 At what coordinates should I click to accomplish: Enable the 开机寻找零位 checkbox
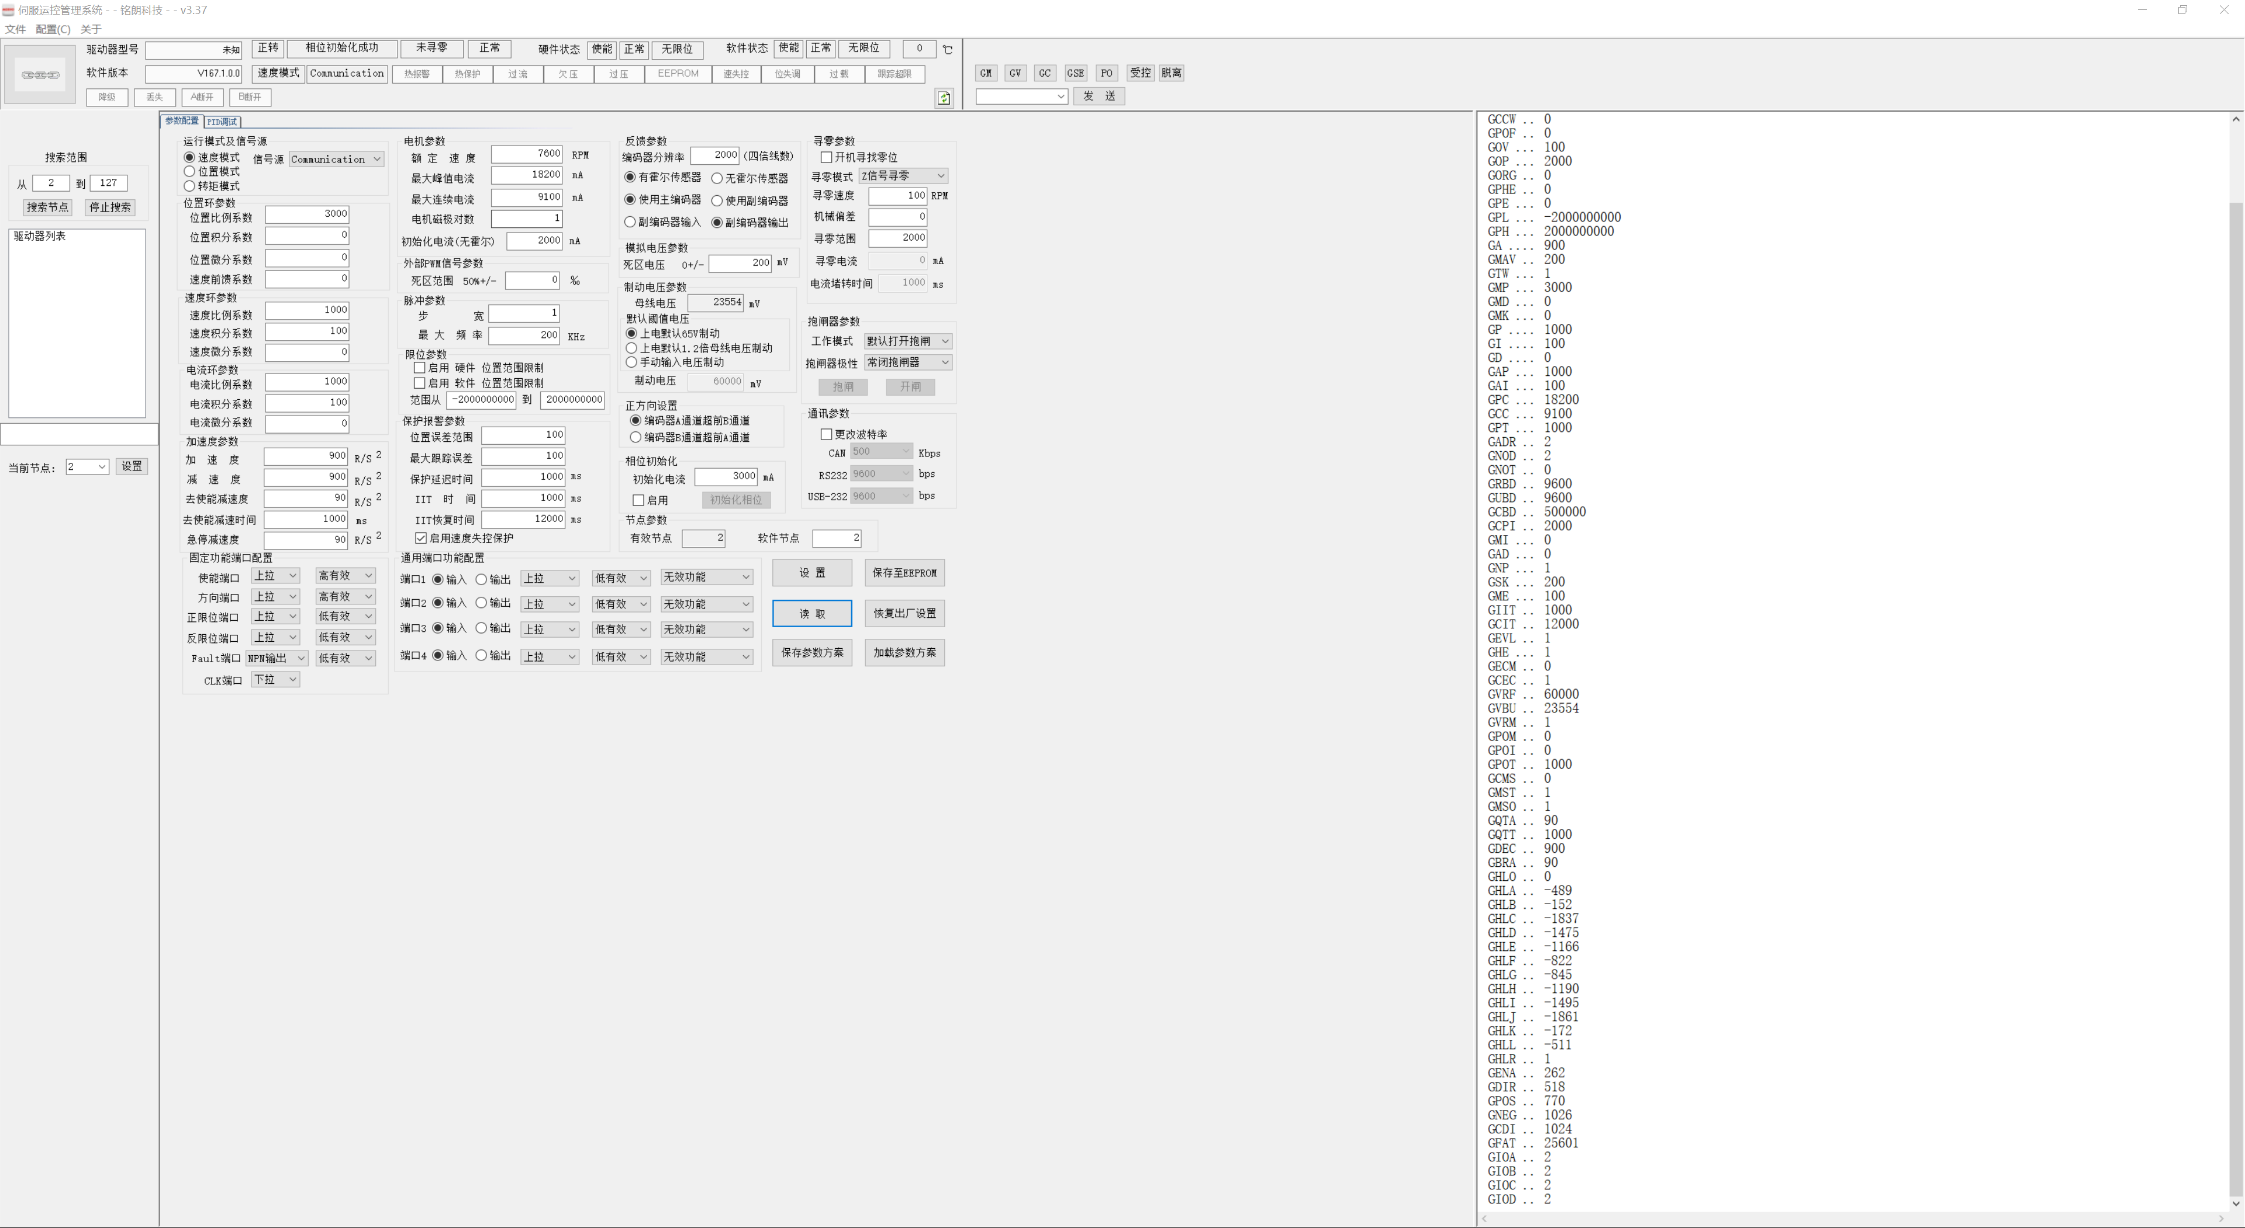(x=826, y=158)
